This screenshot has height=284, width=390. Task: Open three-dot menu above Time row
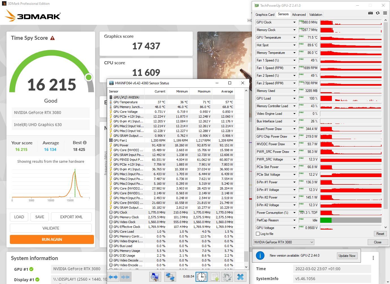[373, 258]
